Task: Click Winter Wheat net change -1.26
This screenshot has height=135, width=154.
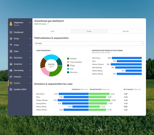Action: pos(125,110)
